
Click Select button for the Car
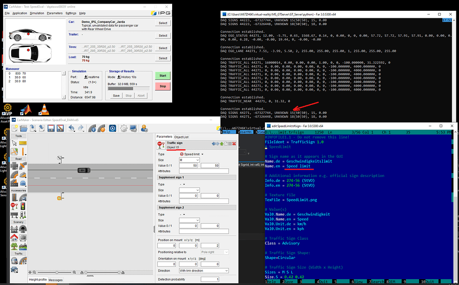click(x=163, y=23)
